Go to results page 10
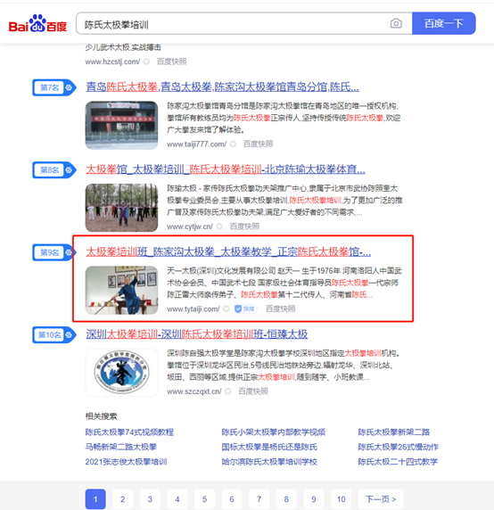 342,499
